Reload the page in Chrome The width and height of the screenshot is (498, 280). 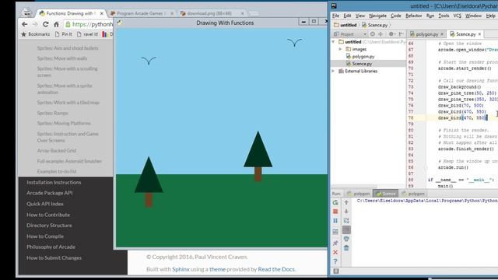pyautogui.click(x=46, y=24)
